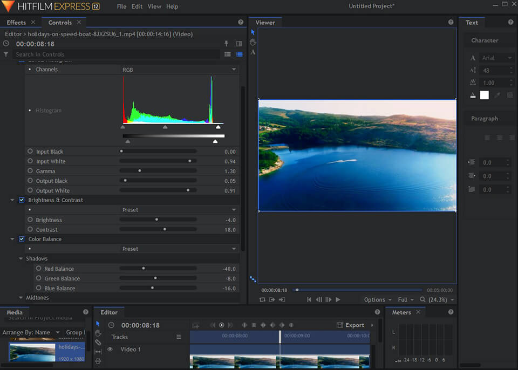Open the File menu
The image size is (518, 370).
coord(121,6)
